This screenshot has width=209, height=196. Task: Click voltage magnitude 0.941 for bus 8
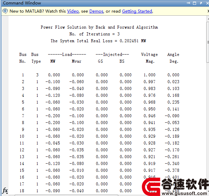pos(149,123)
